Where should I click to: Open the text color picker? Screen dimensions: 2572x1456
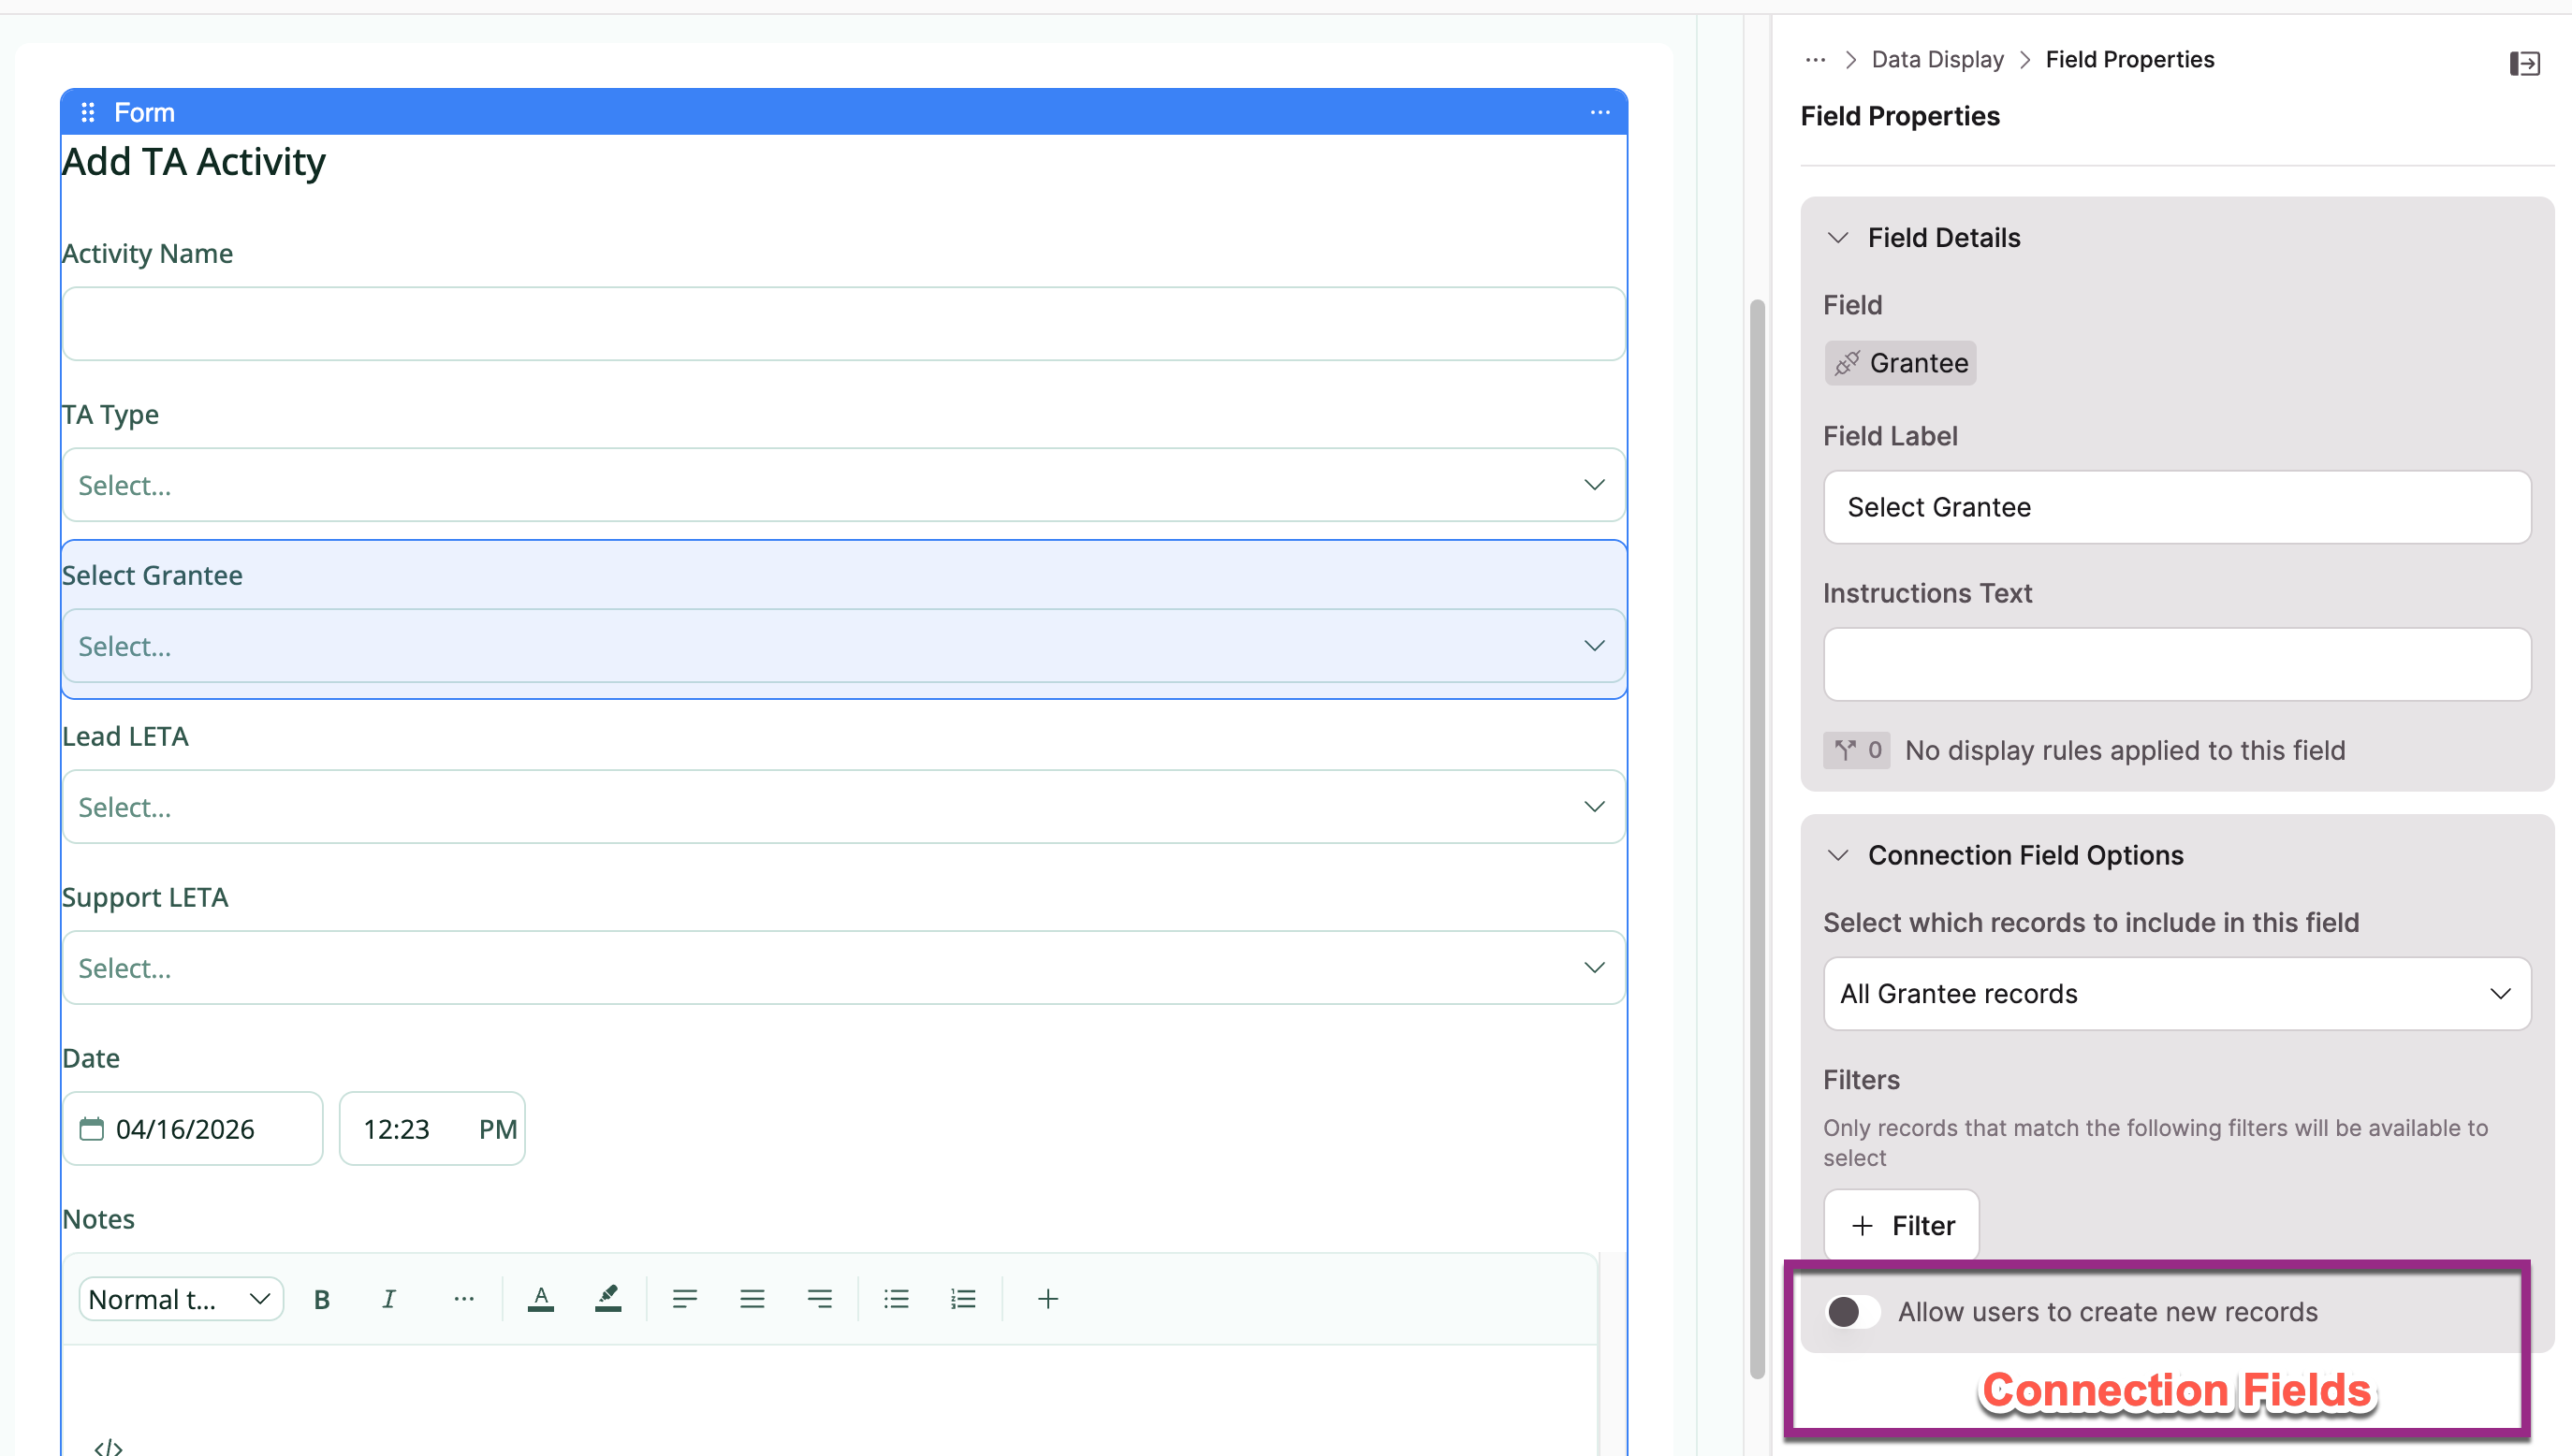coord(540,1299)
